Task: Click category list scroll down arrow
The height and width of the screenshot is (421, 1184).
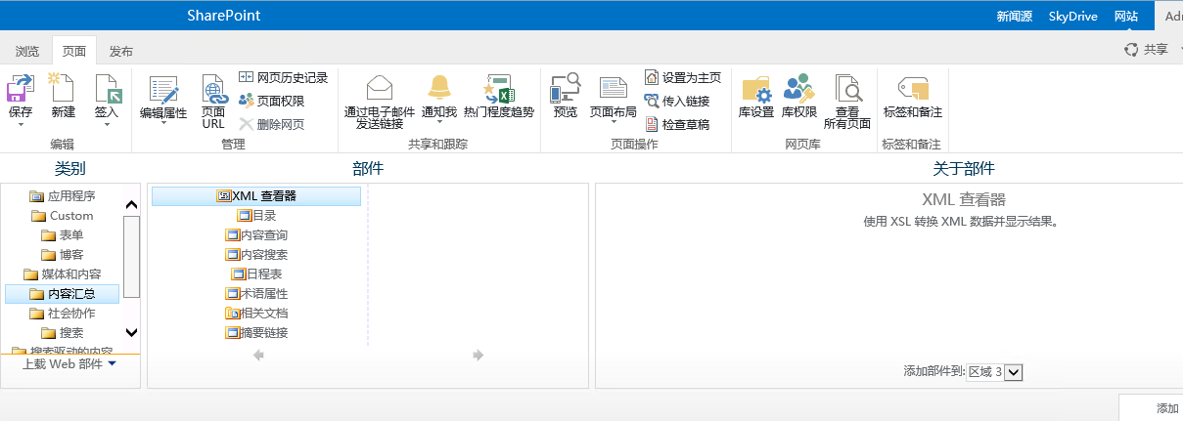Action: [x=131, y=333]
